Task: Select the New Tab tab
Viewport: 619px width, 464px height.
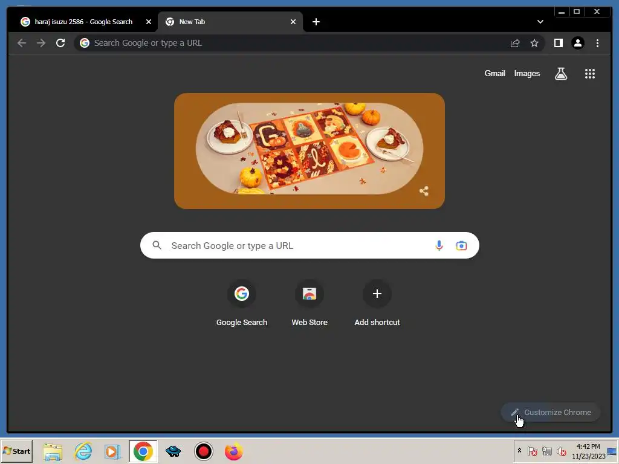Action: 230,22
